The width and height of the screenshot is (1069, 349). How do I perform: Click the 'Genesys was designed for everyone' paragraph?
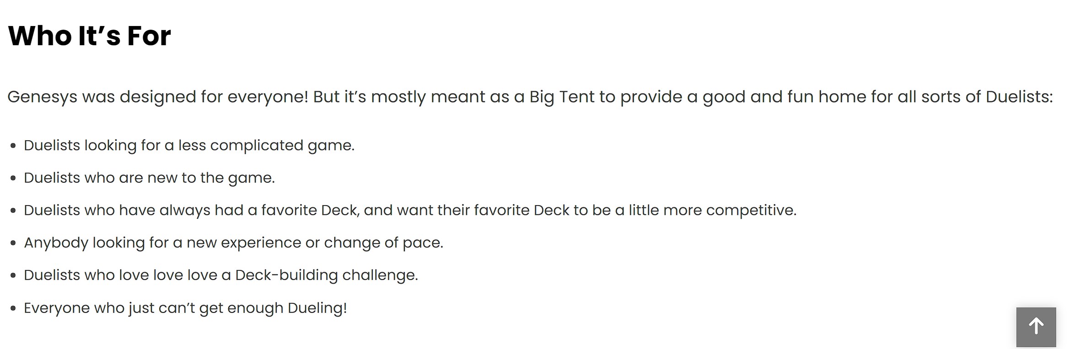530,97
